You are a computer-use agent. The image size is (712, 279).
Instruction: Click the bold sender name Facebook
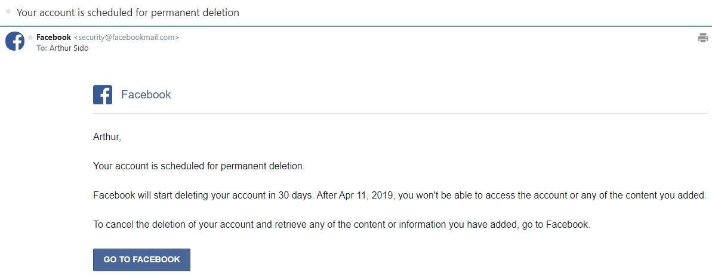click(x=54, y=38)
